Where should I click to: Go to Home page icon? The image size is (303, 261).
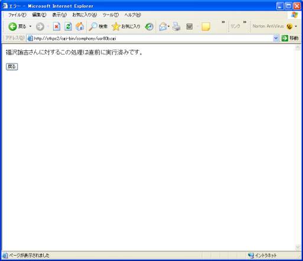[x=80, y=27]
